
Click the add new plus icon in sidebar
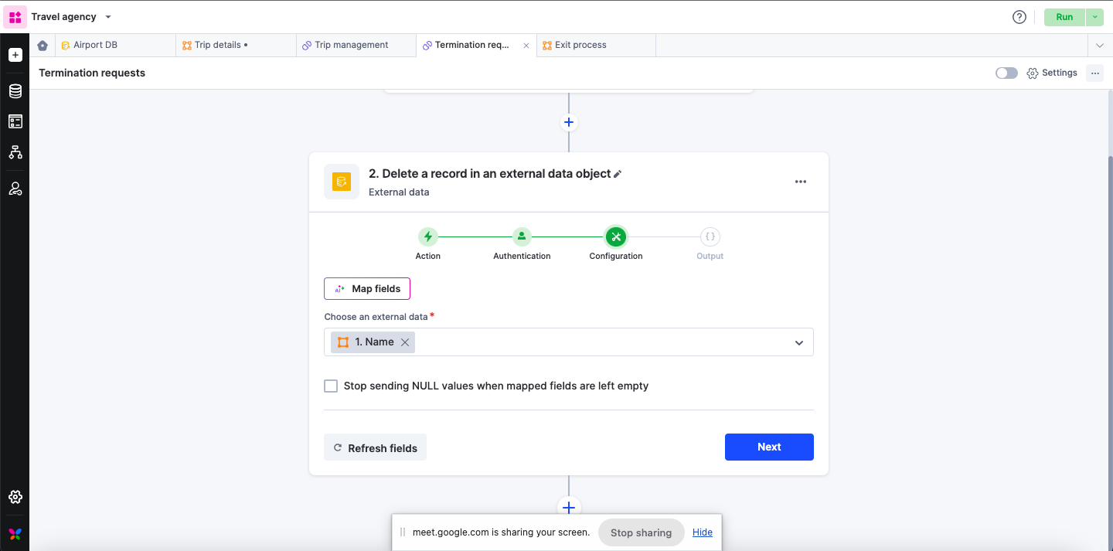pyautogui.click(x=15, y=56)
